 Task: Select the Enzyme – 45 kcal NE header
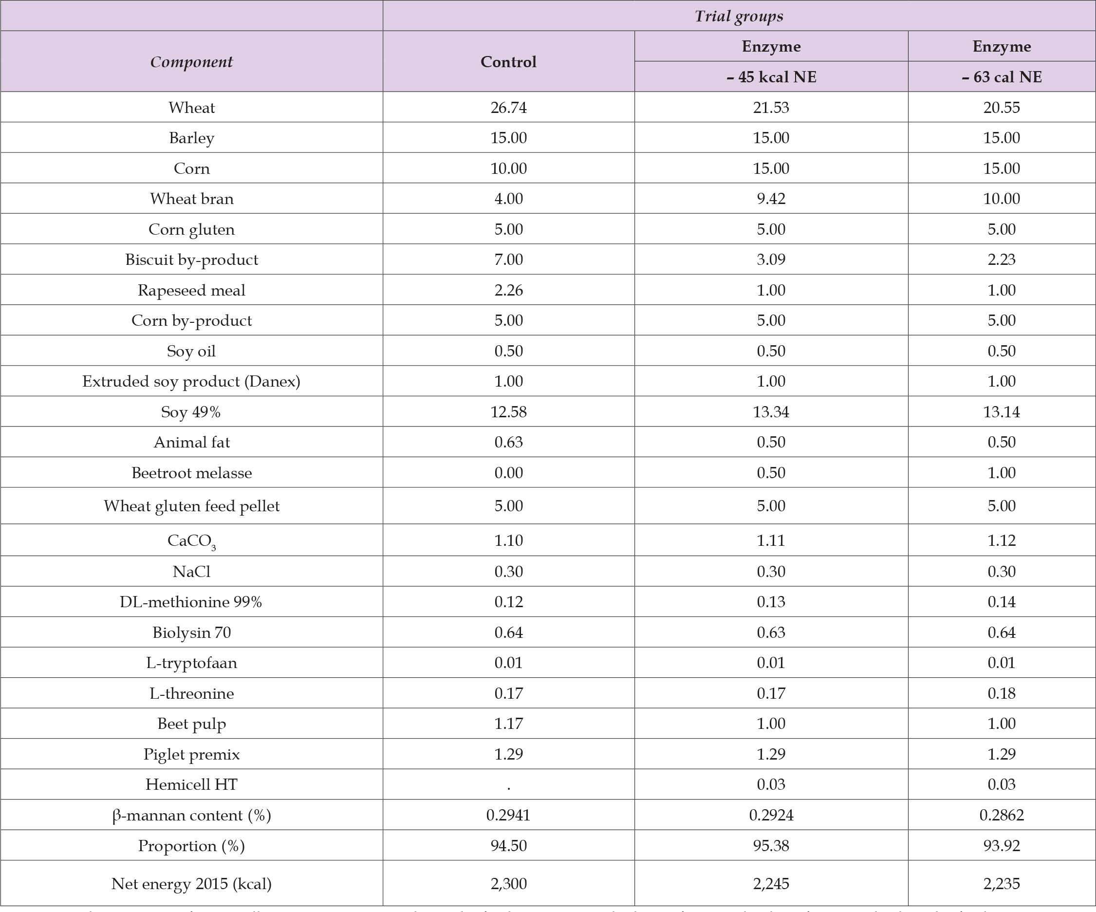coord(771,62)
